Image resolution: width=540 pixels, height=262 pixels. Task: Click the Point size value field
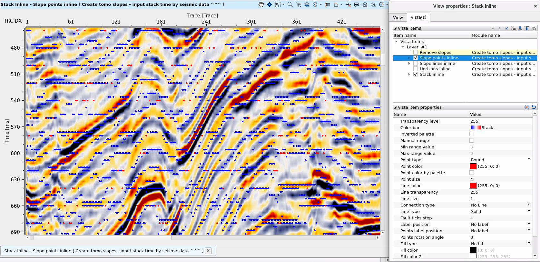point(500,179)
